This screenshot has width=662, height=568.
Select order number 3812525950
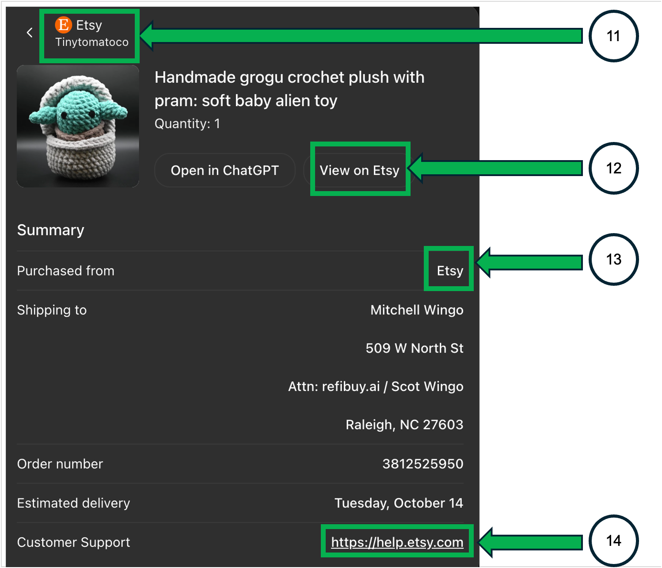pos(423,464)
